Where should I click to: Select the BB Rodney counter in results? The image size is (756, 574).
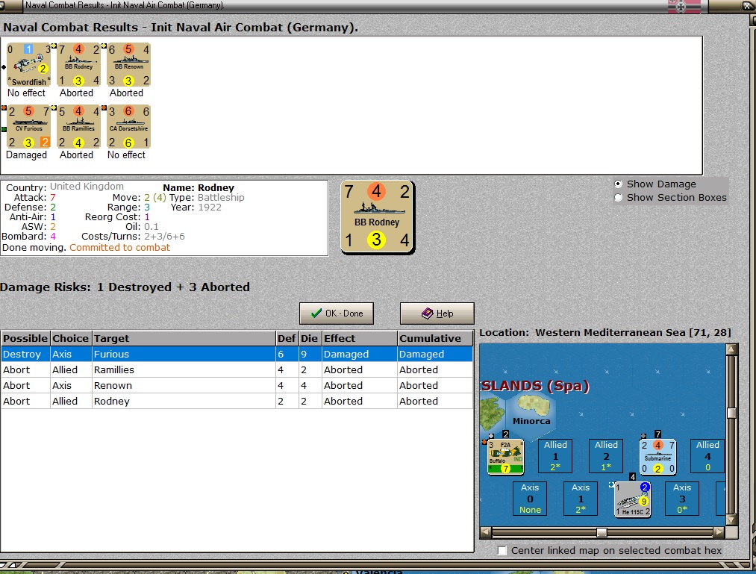coord(78,65)
